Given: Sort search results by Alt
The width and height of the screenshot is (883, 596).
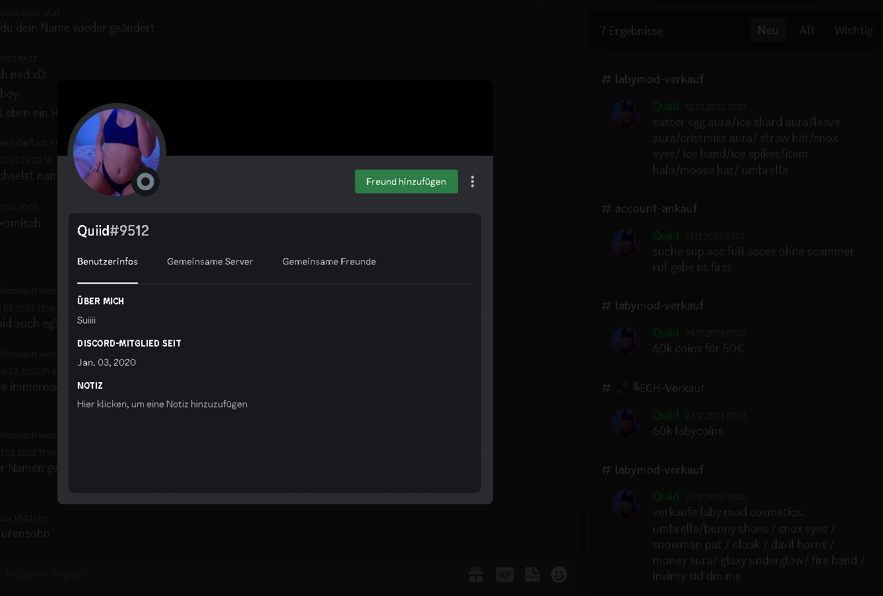Looking at the screenshot, I should pyautogui.click(x=807, y=30).
